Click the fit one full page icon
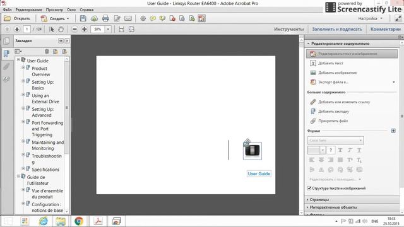 pyautogui.click(x=131, y=29)
